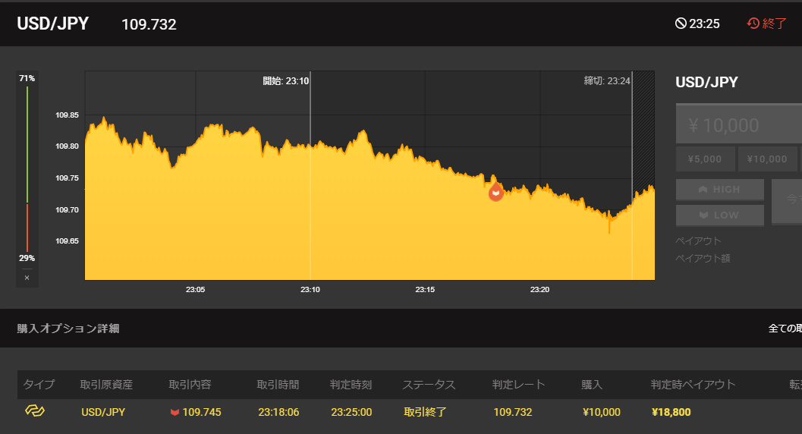Viewport: 802px width, 434px height.
Task: Click the 取引内容 column header
Action: (x=190, y=385)
